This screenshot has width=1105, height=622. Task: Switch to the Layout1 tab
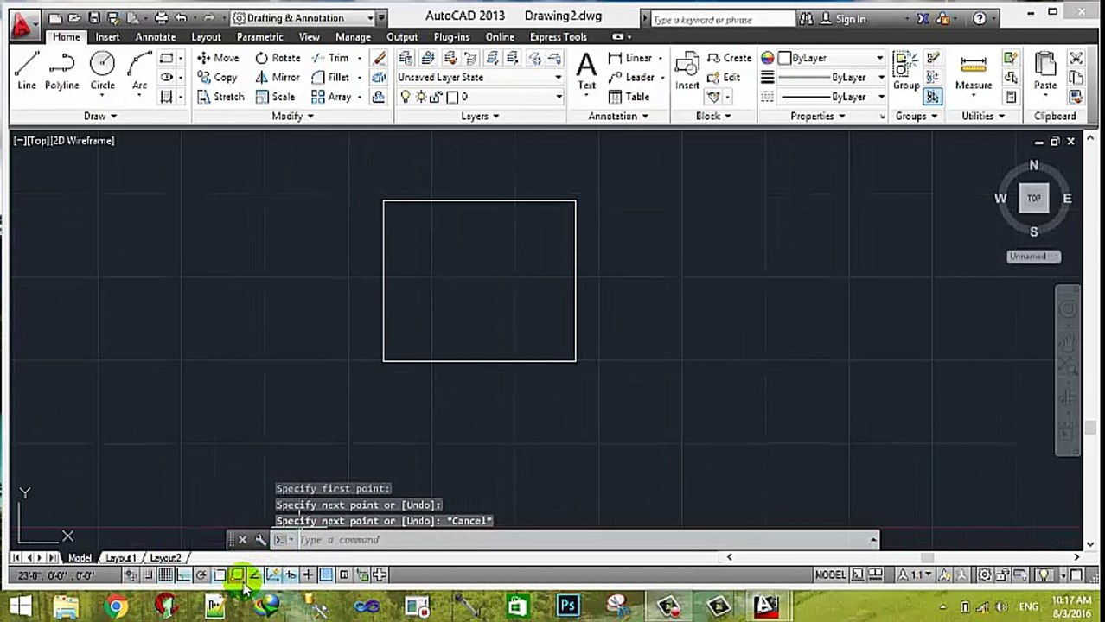(x=120, y=558)
